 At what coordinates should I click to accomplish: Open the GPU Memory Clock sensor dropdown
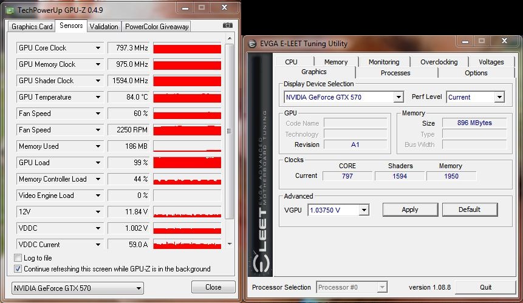click(x=98, y=64)
